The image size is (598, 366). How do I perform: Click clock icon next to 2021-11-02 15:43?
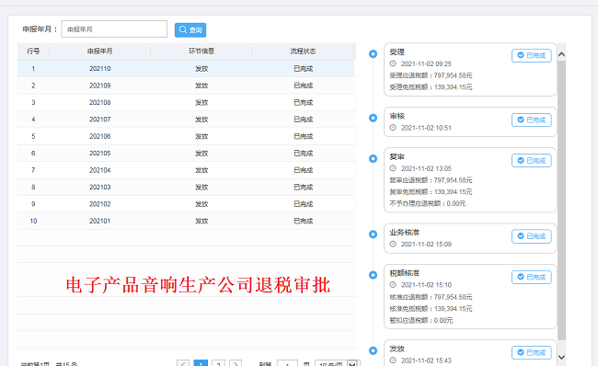(393, 360)
